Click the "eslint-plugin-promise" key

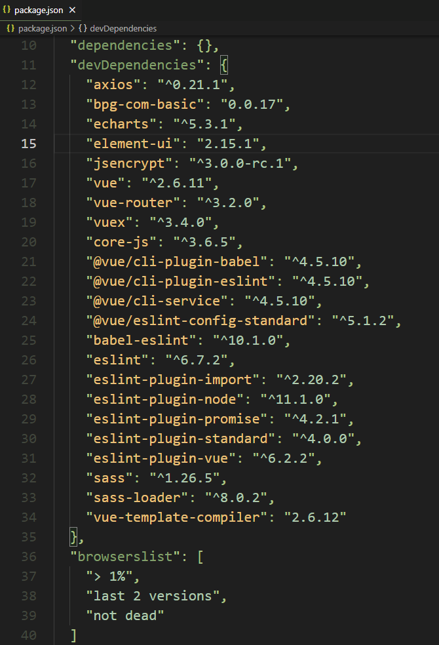point(176,419)
